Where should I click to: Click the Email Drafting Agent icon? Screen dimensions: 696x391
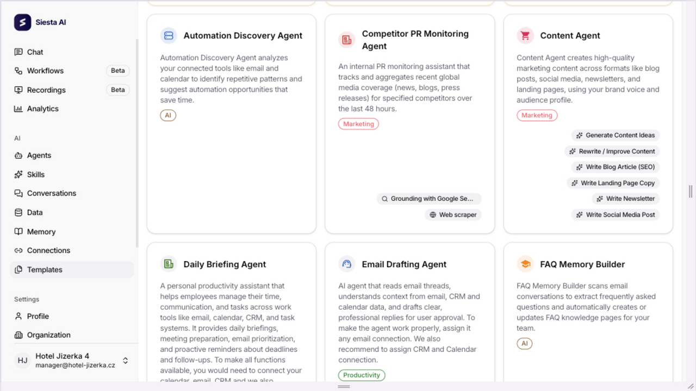(347, 264)
